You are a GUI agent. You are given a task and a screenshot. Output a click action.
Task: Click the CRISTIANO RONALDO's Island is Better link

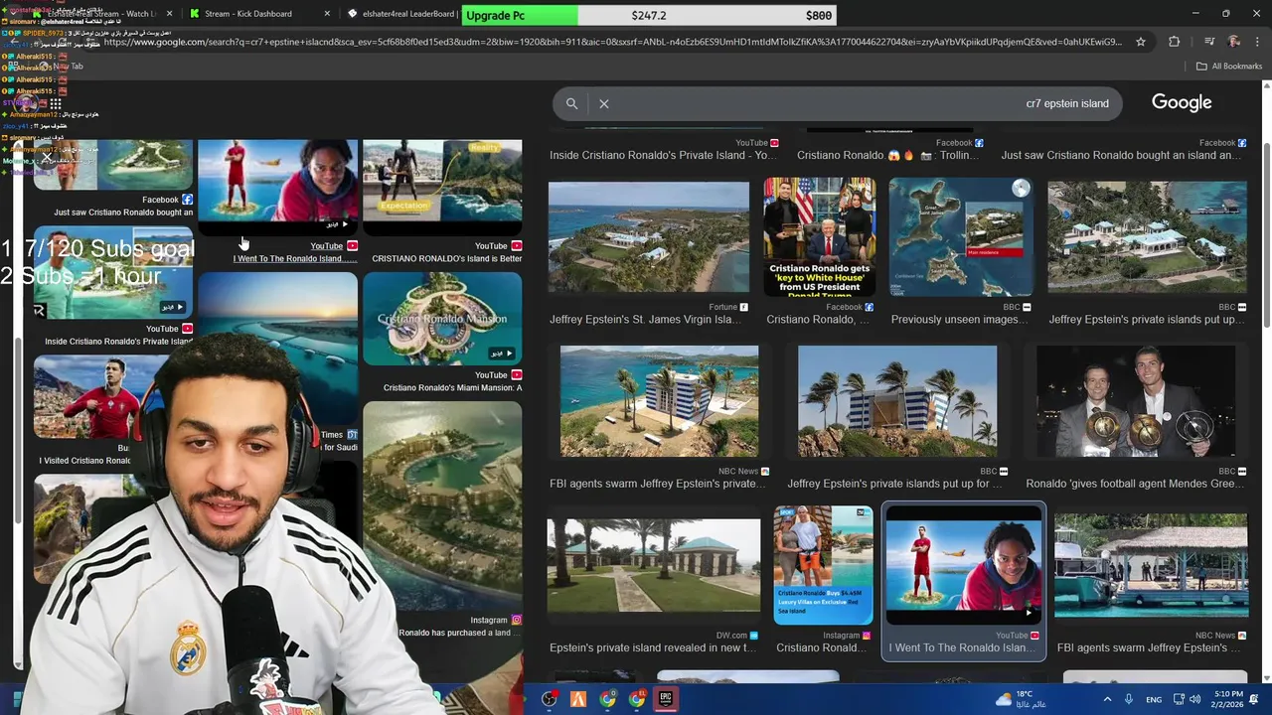[x=447, y=259]
